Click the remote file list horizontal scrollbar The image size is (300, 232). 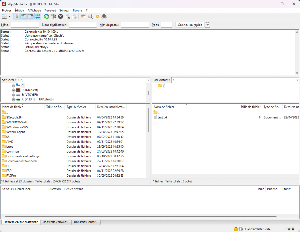click(203, 176)
